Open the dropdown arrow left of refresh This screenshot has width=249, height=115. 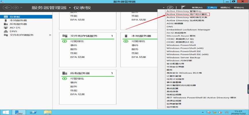click(x=164, y=8)
